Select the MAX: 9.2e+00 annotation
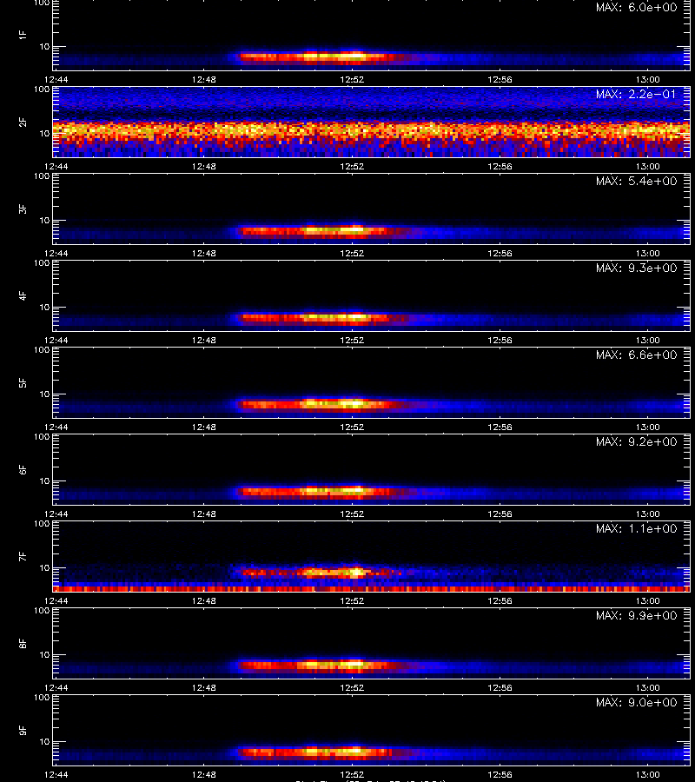This screenshot has height=782, width=695. click(x=636, y=441)
